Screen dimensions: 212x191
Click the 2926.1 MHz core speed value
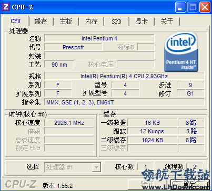pyautogui.click(x=69, y=123)
